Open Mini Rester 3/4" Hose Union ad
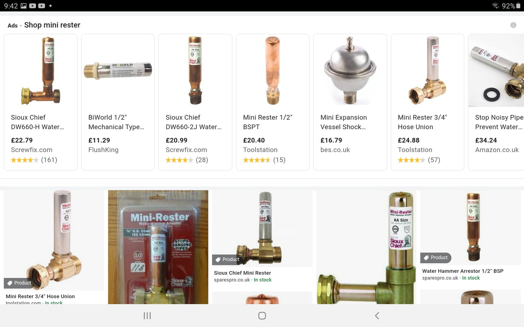 (x=427, y=102)
